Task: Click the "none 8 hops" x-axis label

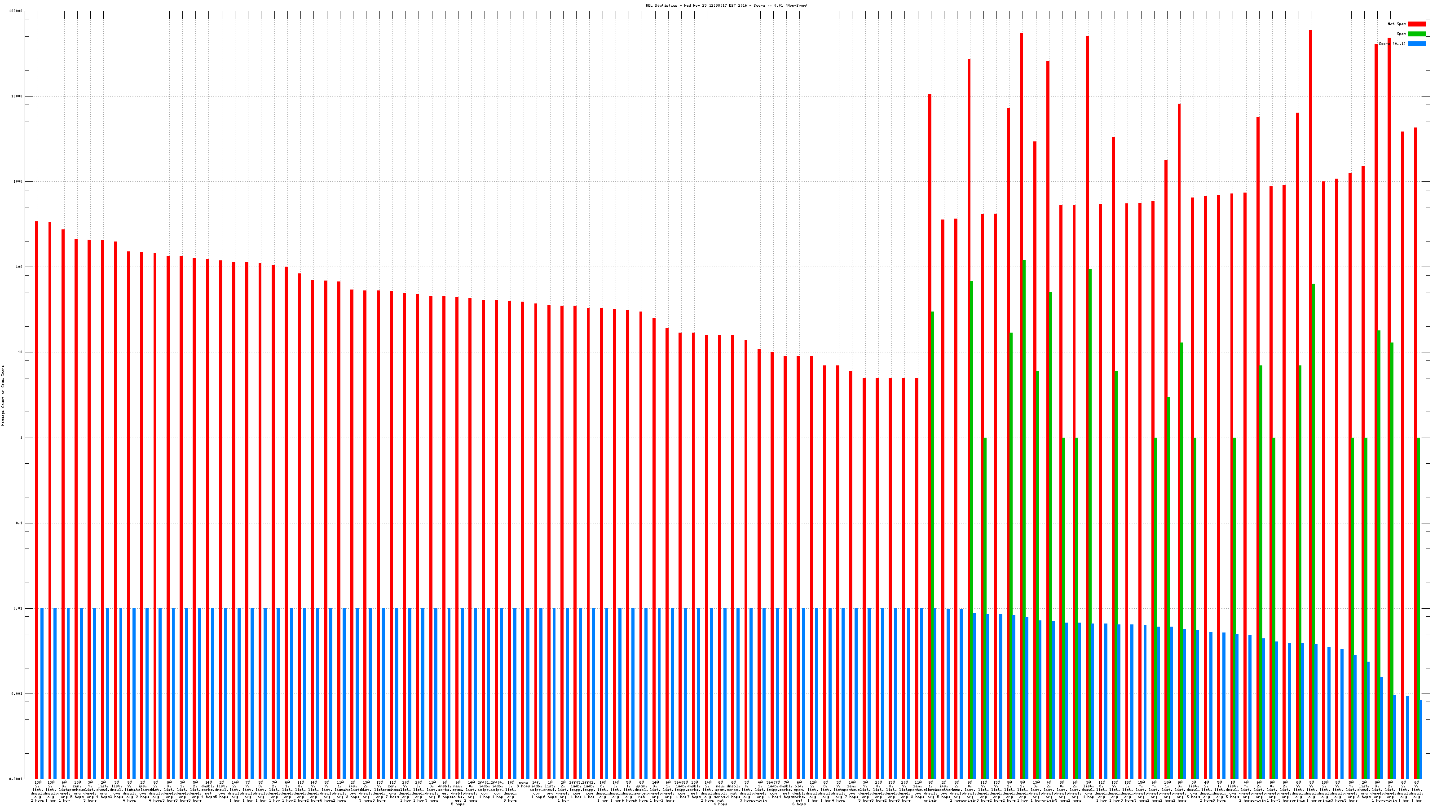Action: pyautogui.click(x=523, y=785)
